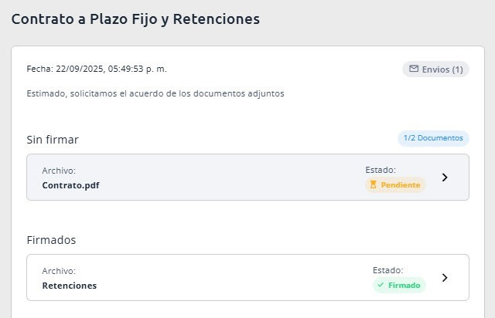Screen dimensions: 495x318
Task: Click the Estimado message text
Action: [x=155, y=93]
